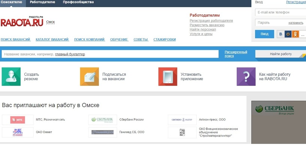306x150 pixels.
Task: Open the Ganimed SB company logo
Action: (x=103, y=132)
